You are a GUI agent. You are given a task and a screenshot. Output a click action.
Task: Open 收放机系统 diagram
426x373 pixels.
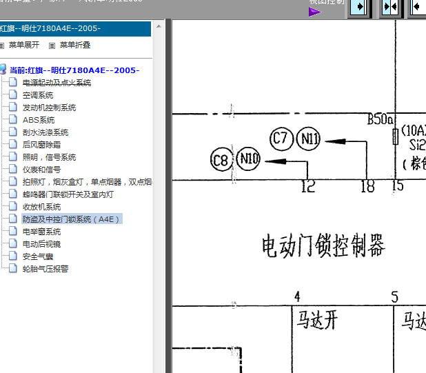[x=41, y=207]
